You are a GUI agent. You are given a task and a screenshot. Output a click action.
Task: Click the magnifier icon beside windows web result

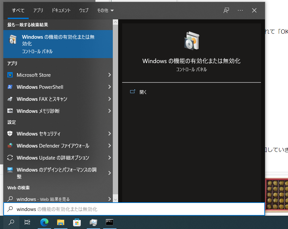click(x=10, y=199)
